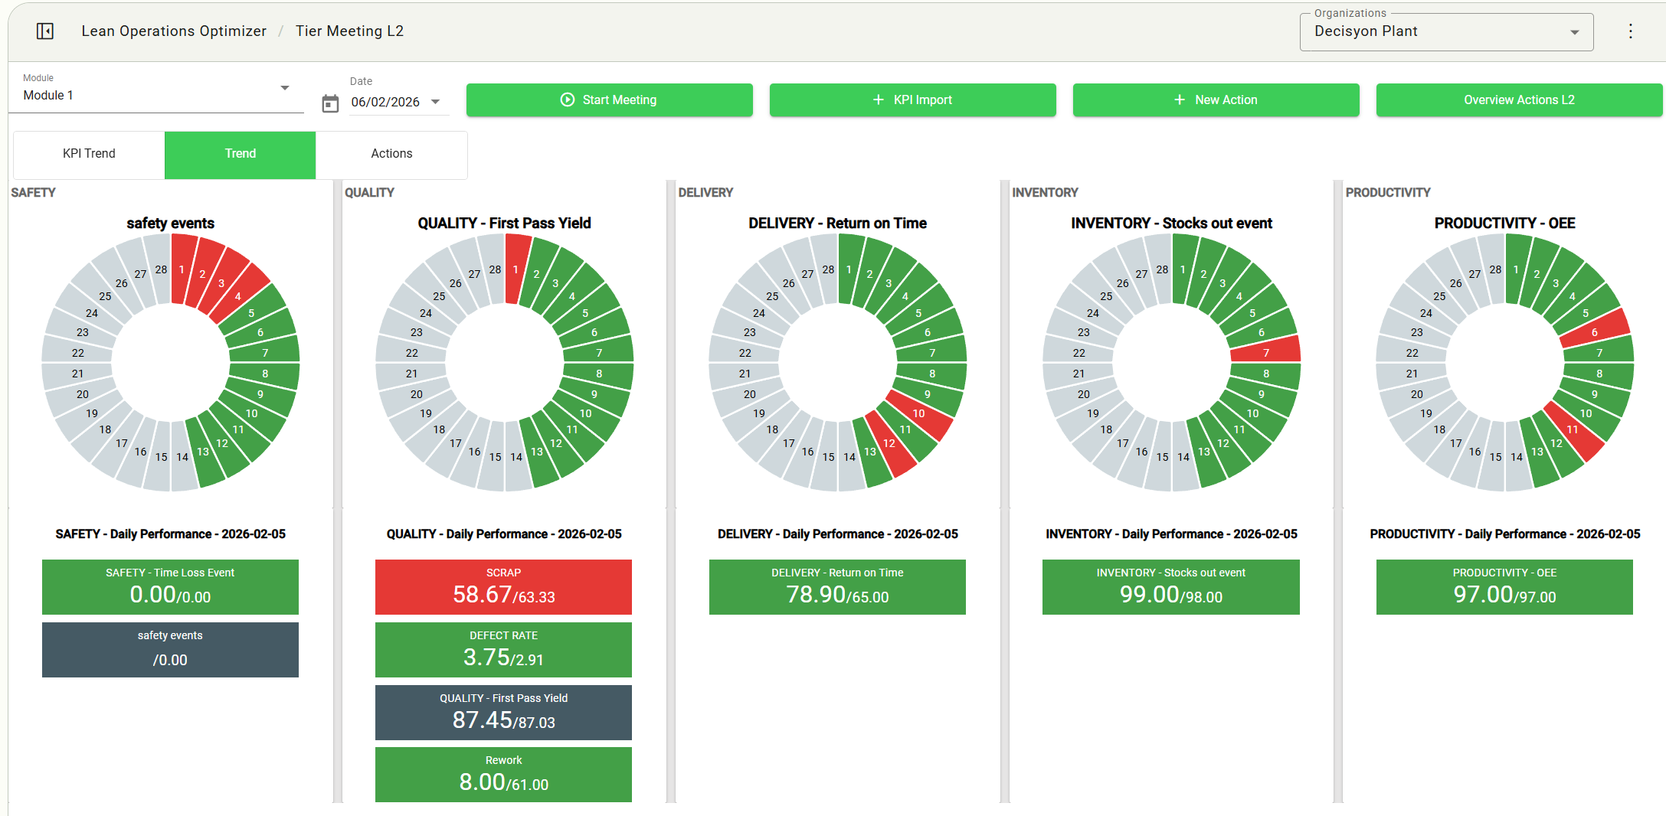The height and width of the screenshot is (816, 1666).
Task: Click Overview Actions L2 button
Action: tap(1518, 100)
